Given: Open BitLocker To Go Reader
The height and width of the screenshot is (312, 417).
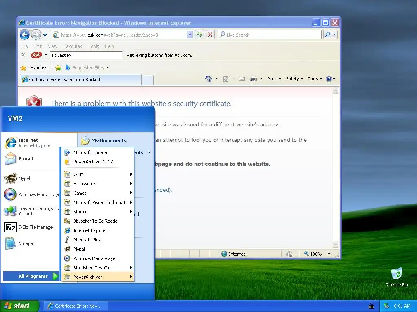Looking at the screenshot, I should click(x=98, y=221).
